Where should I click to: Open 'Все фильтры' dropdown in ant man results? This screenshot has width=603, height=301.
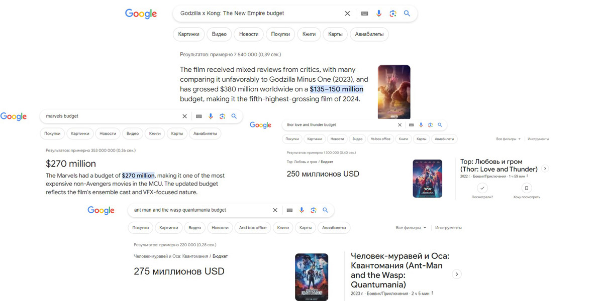point(411,228)
